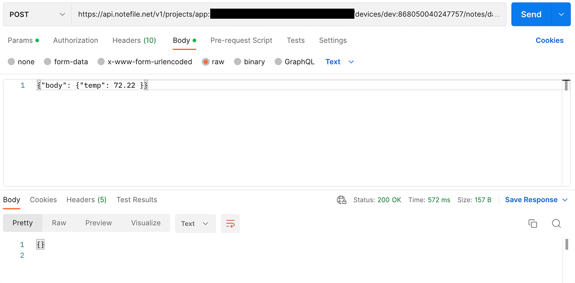
Task: Open the raw Text format dropdown
Action: pyautogui.click(x=339, y=62)
